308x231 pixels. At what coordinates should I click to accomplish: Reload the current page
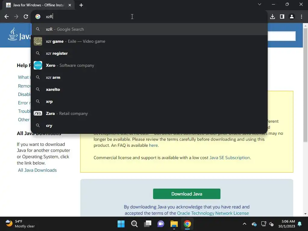(x=26, y=17)
